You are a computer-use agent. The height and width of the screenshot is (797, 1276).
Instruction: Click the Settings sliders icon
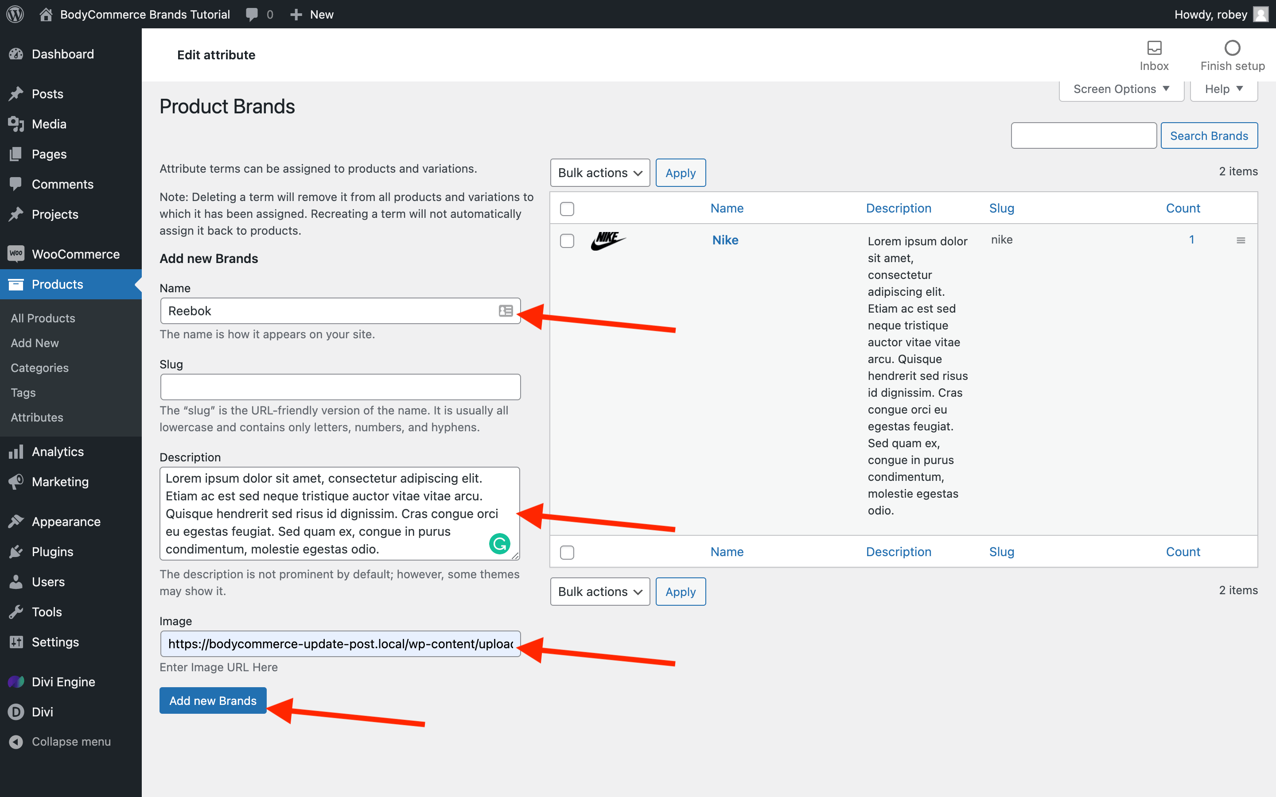point(16,642)
